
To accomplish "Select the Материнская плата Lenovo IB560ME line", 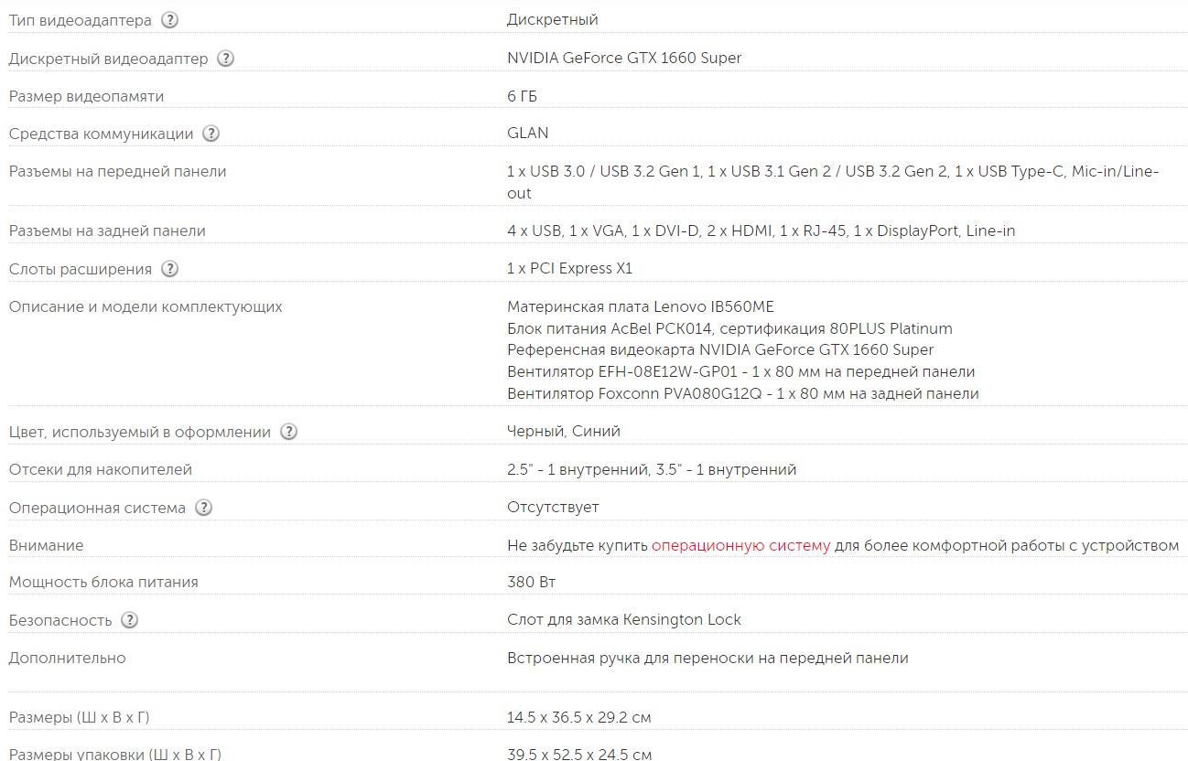I will click(x=640, y=306).
